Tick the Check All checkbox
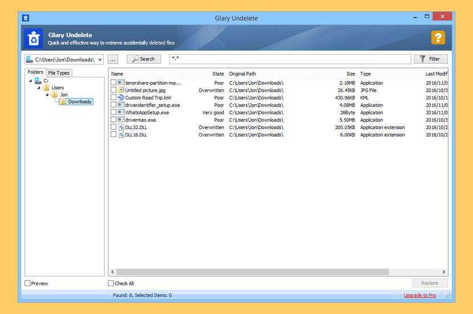The image size is (473, 314). point(111,283)
